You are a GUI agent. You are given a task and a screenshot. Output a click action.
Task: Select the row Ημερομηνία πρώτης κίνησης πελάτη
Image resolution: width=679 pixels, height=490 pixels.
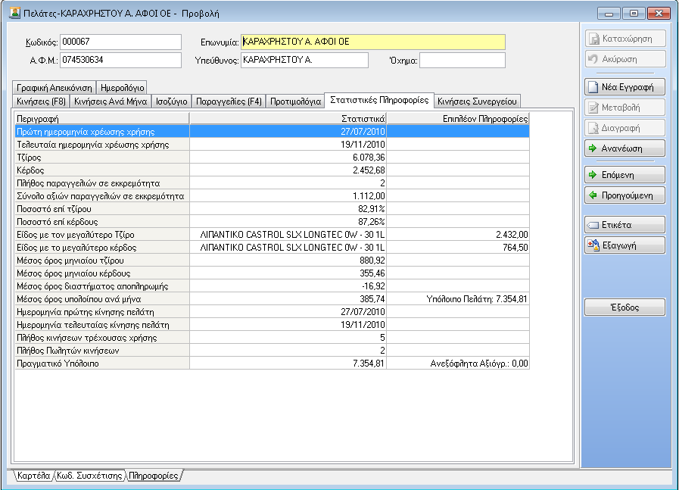[272, 312]
